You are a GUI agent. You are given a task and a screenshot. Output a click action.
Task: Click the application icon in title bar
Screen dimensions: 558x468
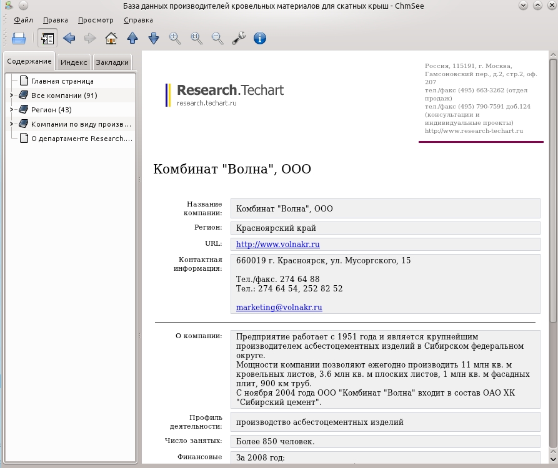[x=9, y=6]
